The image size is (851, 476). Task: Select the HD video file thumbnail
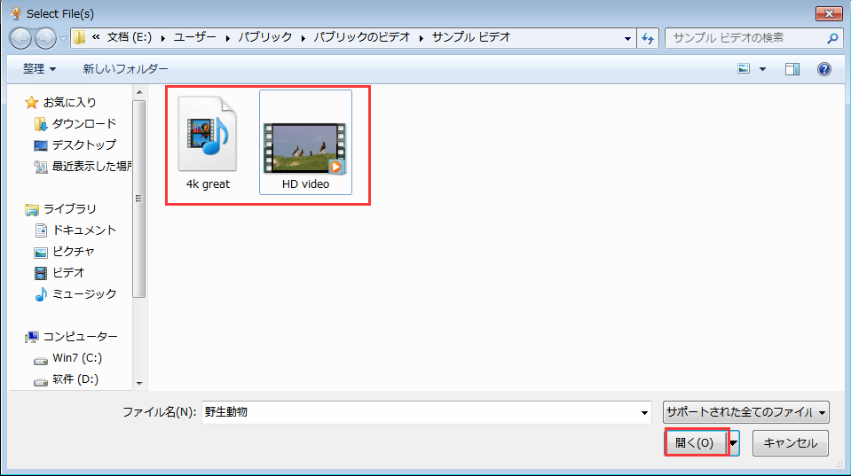(305, 147)
